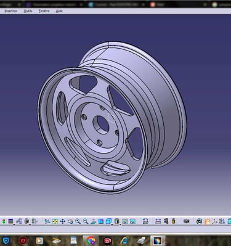231x246 pixels.
Task: Click the Zoom In magnifier icon
Action: pos(78,221)
